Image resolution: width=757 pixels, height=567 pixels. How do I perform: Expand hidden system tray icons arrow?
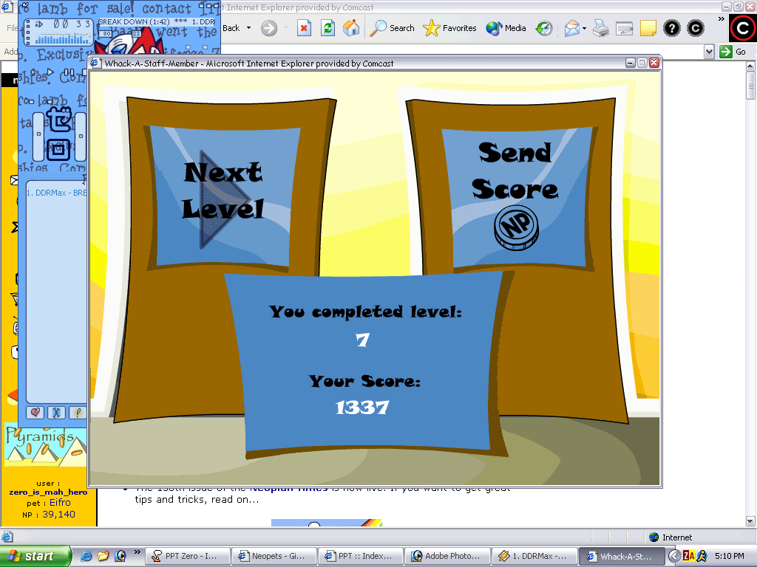(x=674, y=556)
